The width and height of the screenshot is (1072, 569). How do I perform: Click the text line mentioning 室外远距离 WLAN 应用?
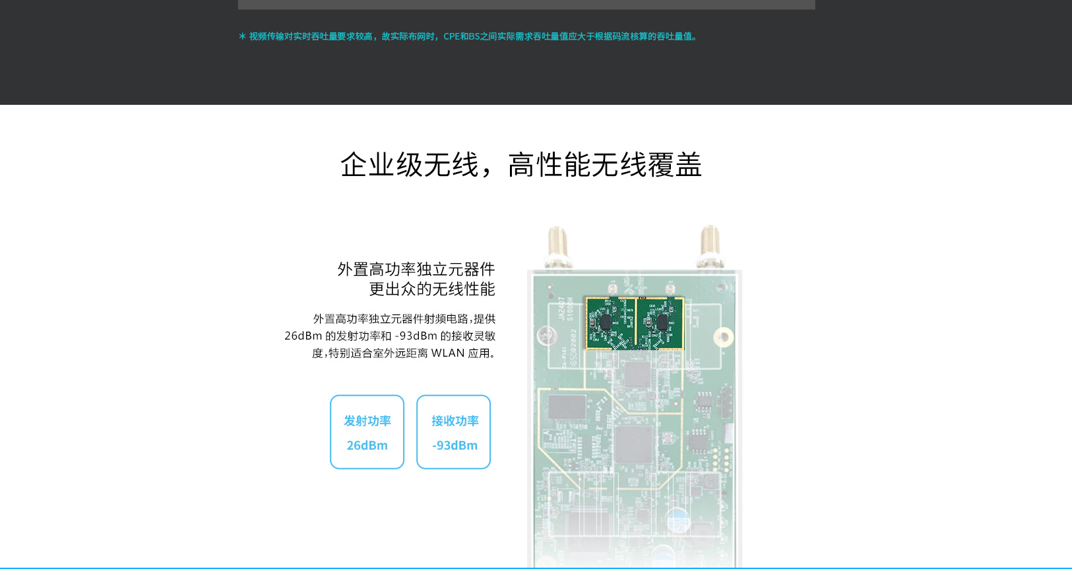pyautogui.click(x=405, y=353)
